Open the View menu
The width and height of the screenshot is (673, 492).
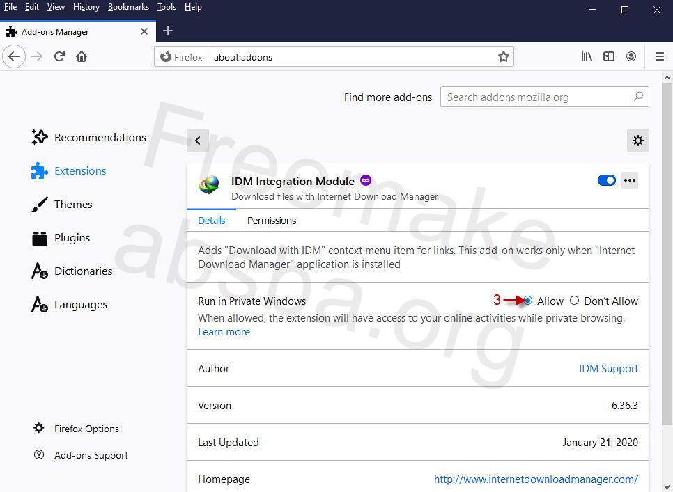[56, 7]
